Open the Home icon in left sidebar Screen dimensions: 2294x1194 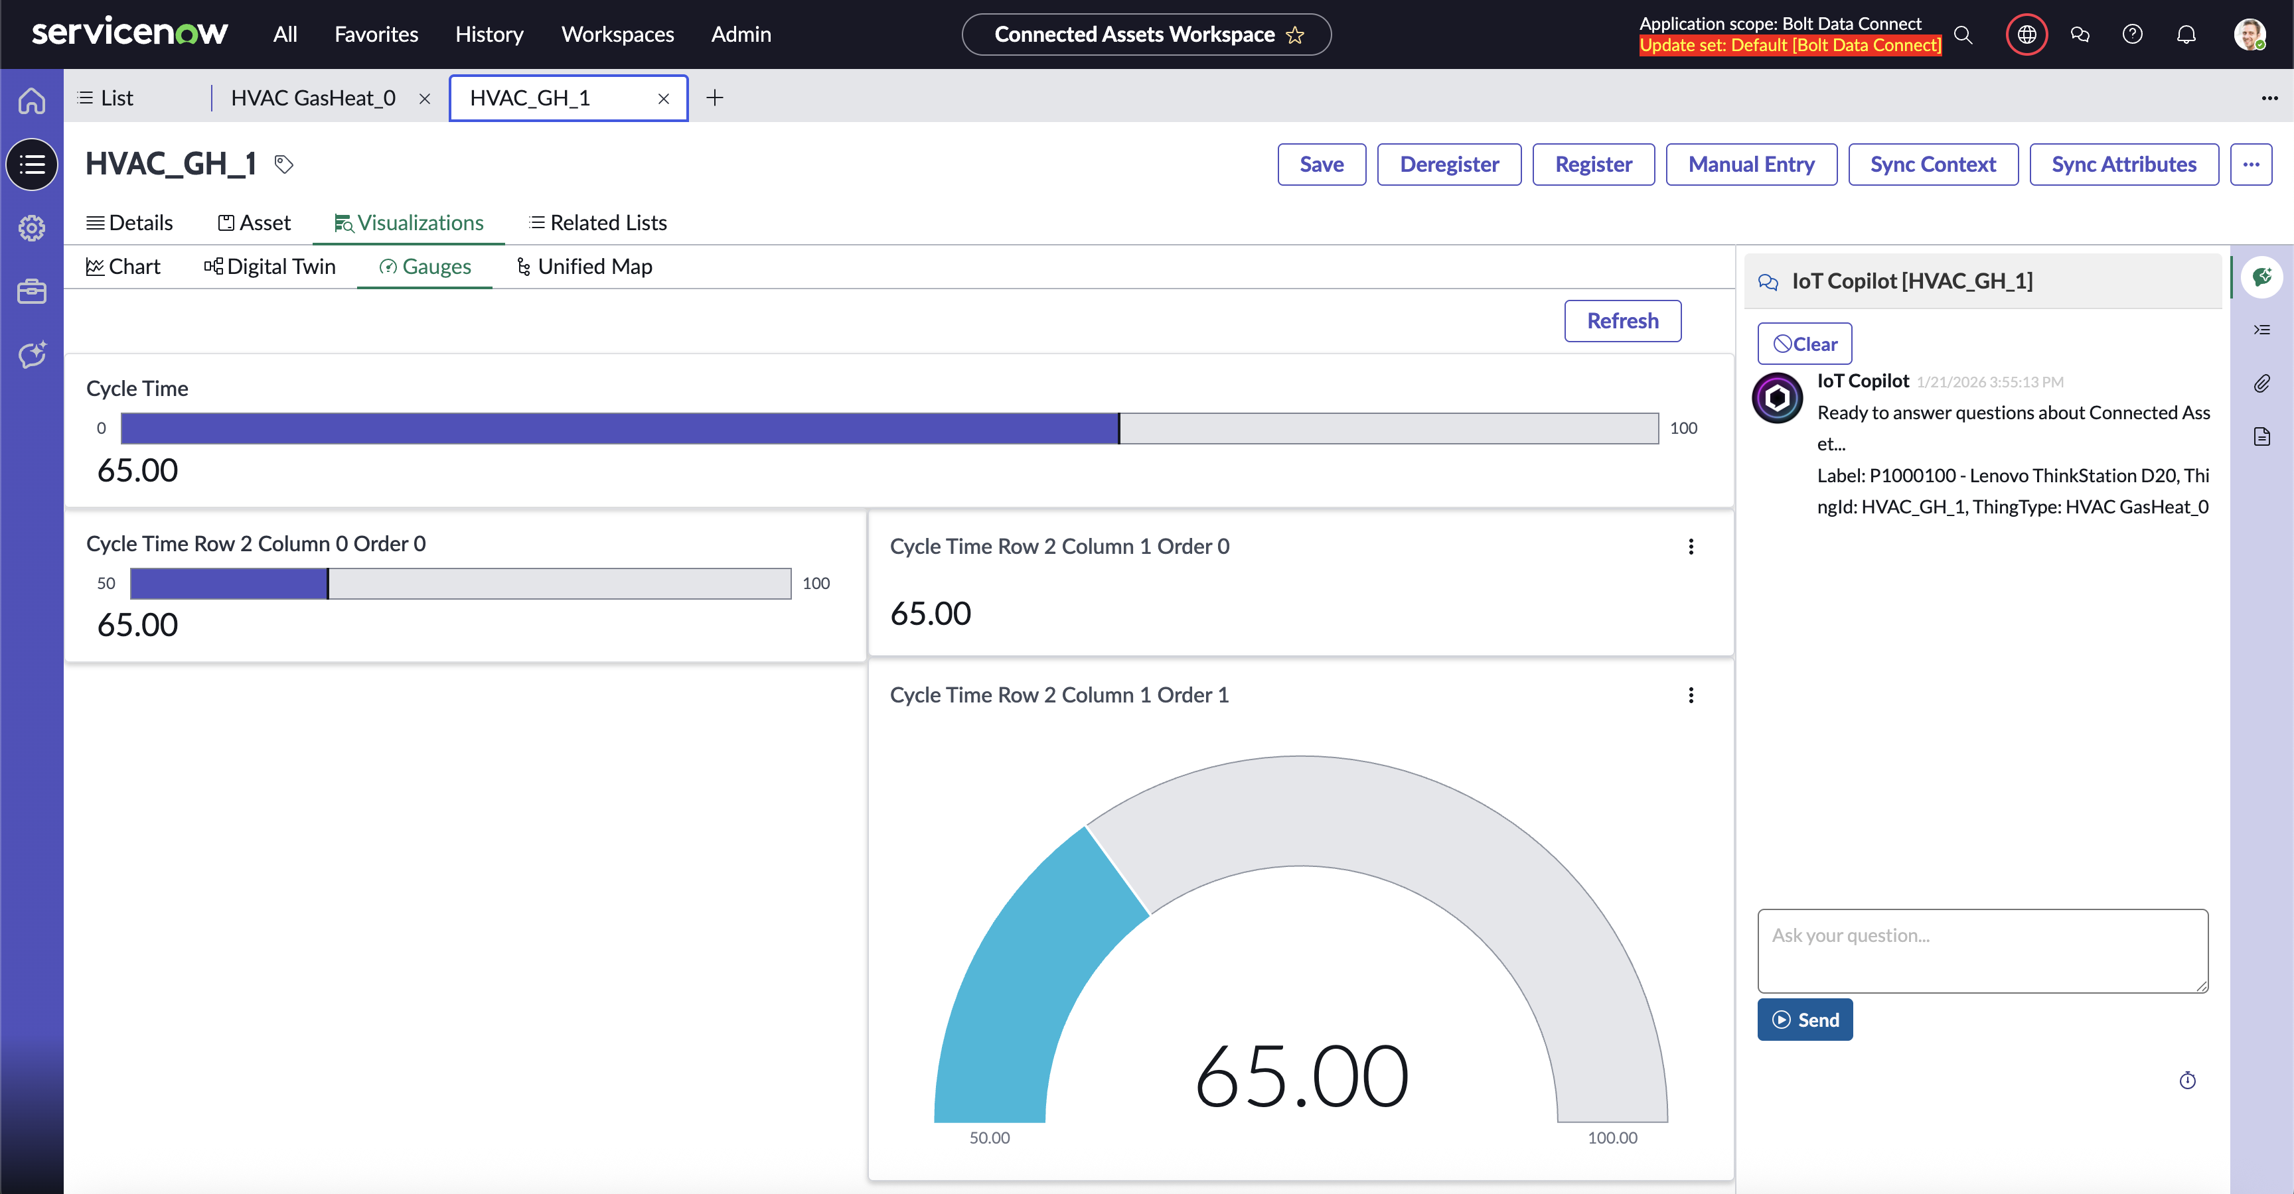pos(32,101)
